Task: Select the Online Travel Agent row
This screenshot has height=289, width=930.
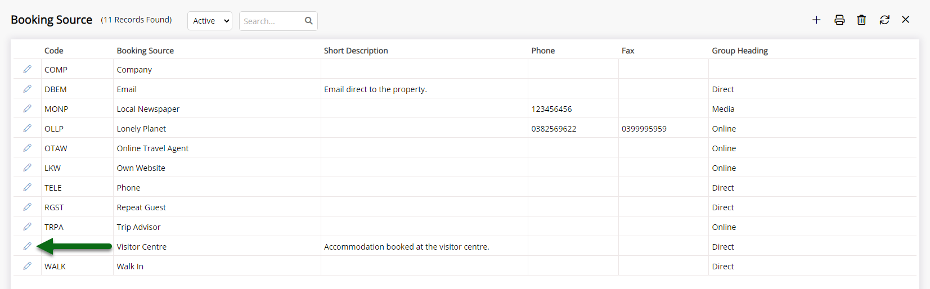Action: pos(465,148)
